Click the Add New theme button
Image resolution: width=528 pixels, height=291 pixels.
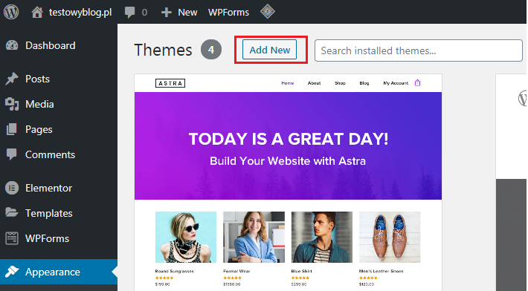coord(269,50)
